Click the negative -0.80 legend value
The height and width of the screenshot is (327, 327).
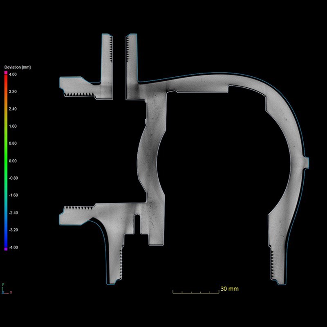(13, 178)
